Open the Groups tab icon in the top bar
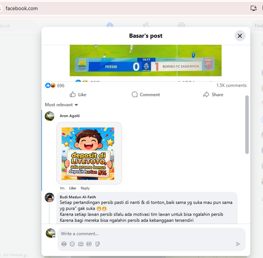This screenshot has width=263, height=258. pos(181,25)
